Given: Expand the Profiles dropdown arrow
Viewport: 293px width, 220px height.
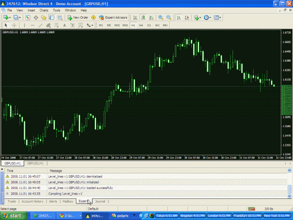Looking at the screenshot, I should click(20, 18).
